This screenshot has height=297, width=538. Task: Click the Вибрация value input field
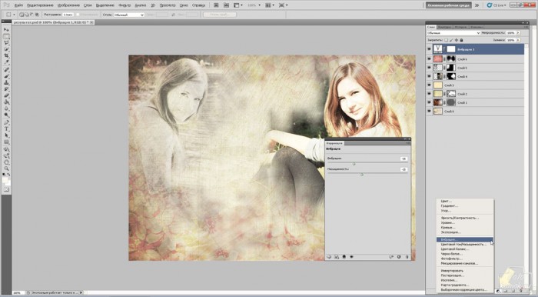click(x=403, y=159)
